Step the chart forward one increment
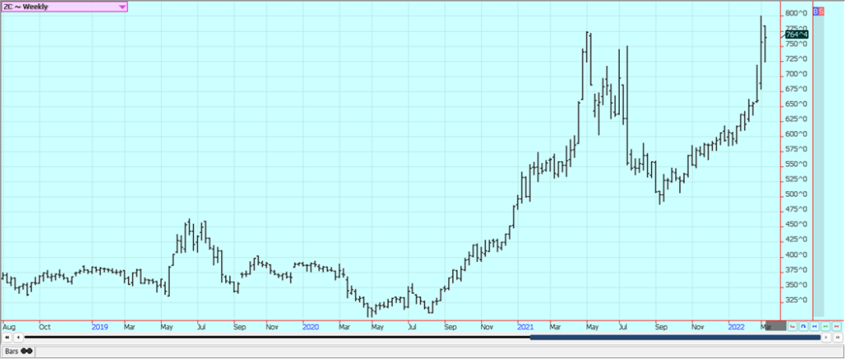 pos(826,338)
